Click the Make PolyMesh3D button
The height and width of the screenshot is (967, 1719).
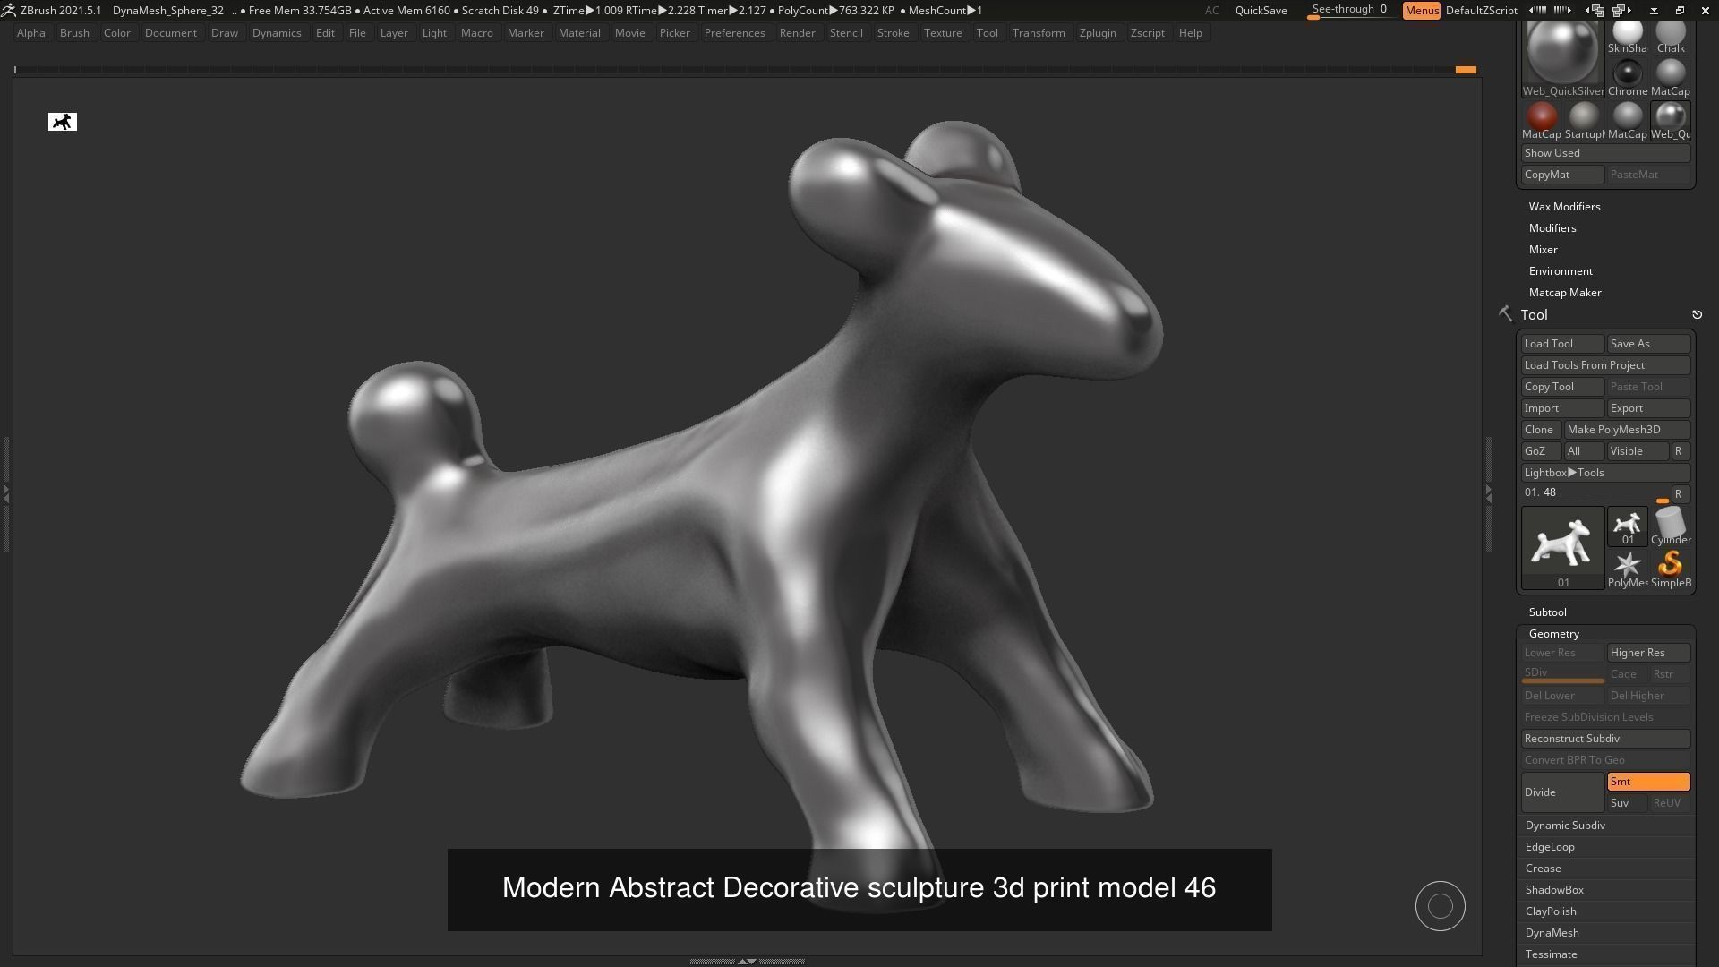1627,430
